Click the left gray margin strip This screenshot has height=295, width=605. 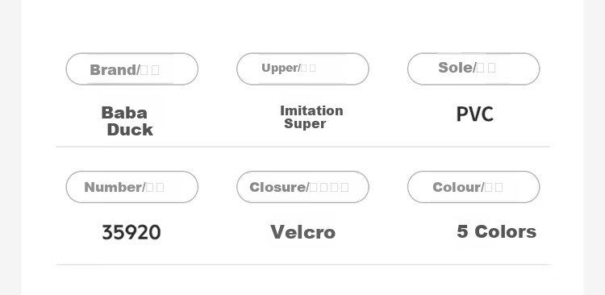[x=10, y=147]
